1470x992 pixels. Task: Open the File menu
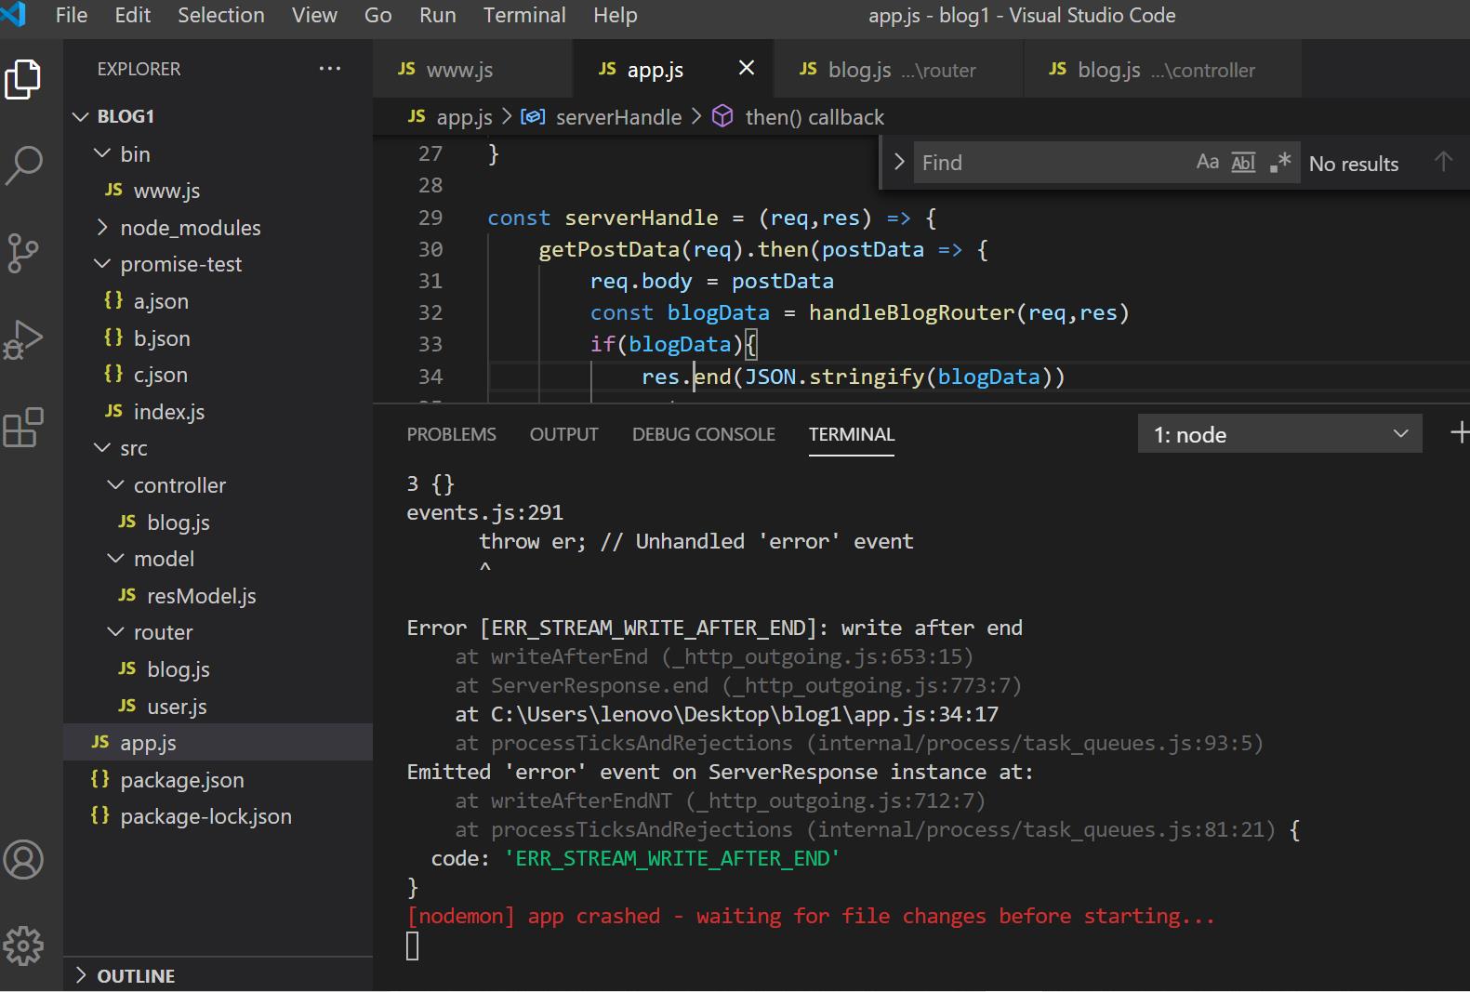[x=72, y=16]
